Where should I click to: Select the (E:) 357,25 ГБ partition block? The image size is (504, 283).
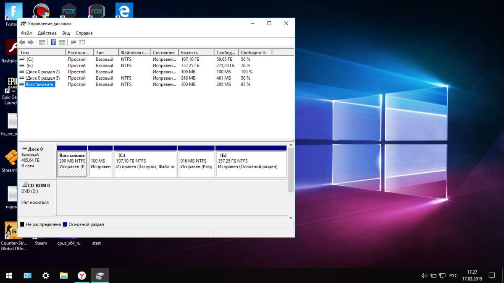click(x=251, y=164)
